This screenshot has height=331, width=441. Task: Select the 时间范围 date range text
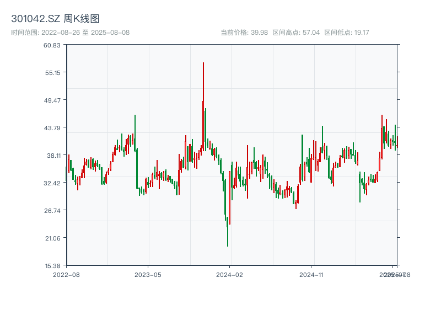coord(70,33)
